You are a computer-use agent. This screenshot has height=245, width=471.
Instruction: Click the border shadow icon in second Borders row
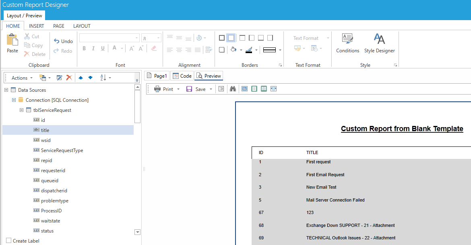pos(222,50)
